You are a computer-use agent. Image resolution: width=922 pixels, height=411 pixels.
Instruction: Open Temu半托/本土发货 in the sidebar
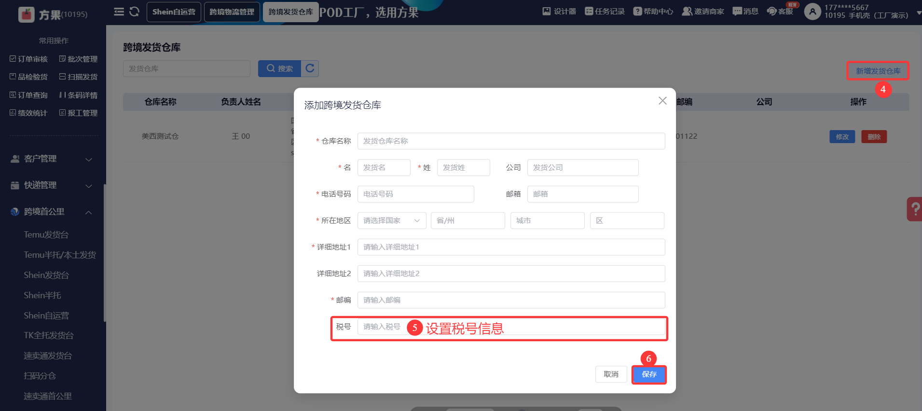point(60,255)
